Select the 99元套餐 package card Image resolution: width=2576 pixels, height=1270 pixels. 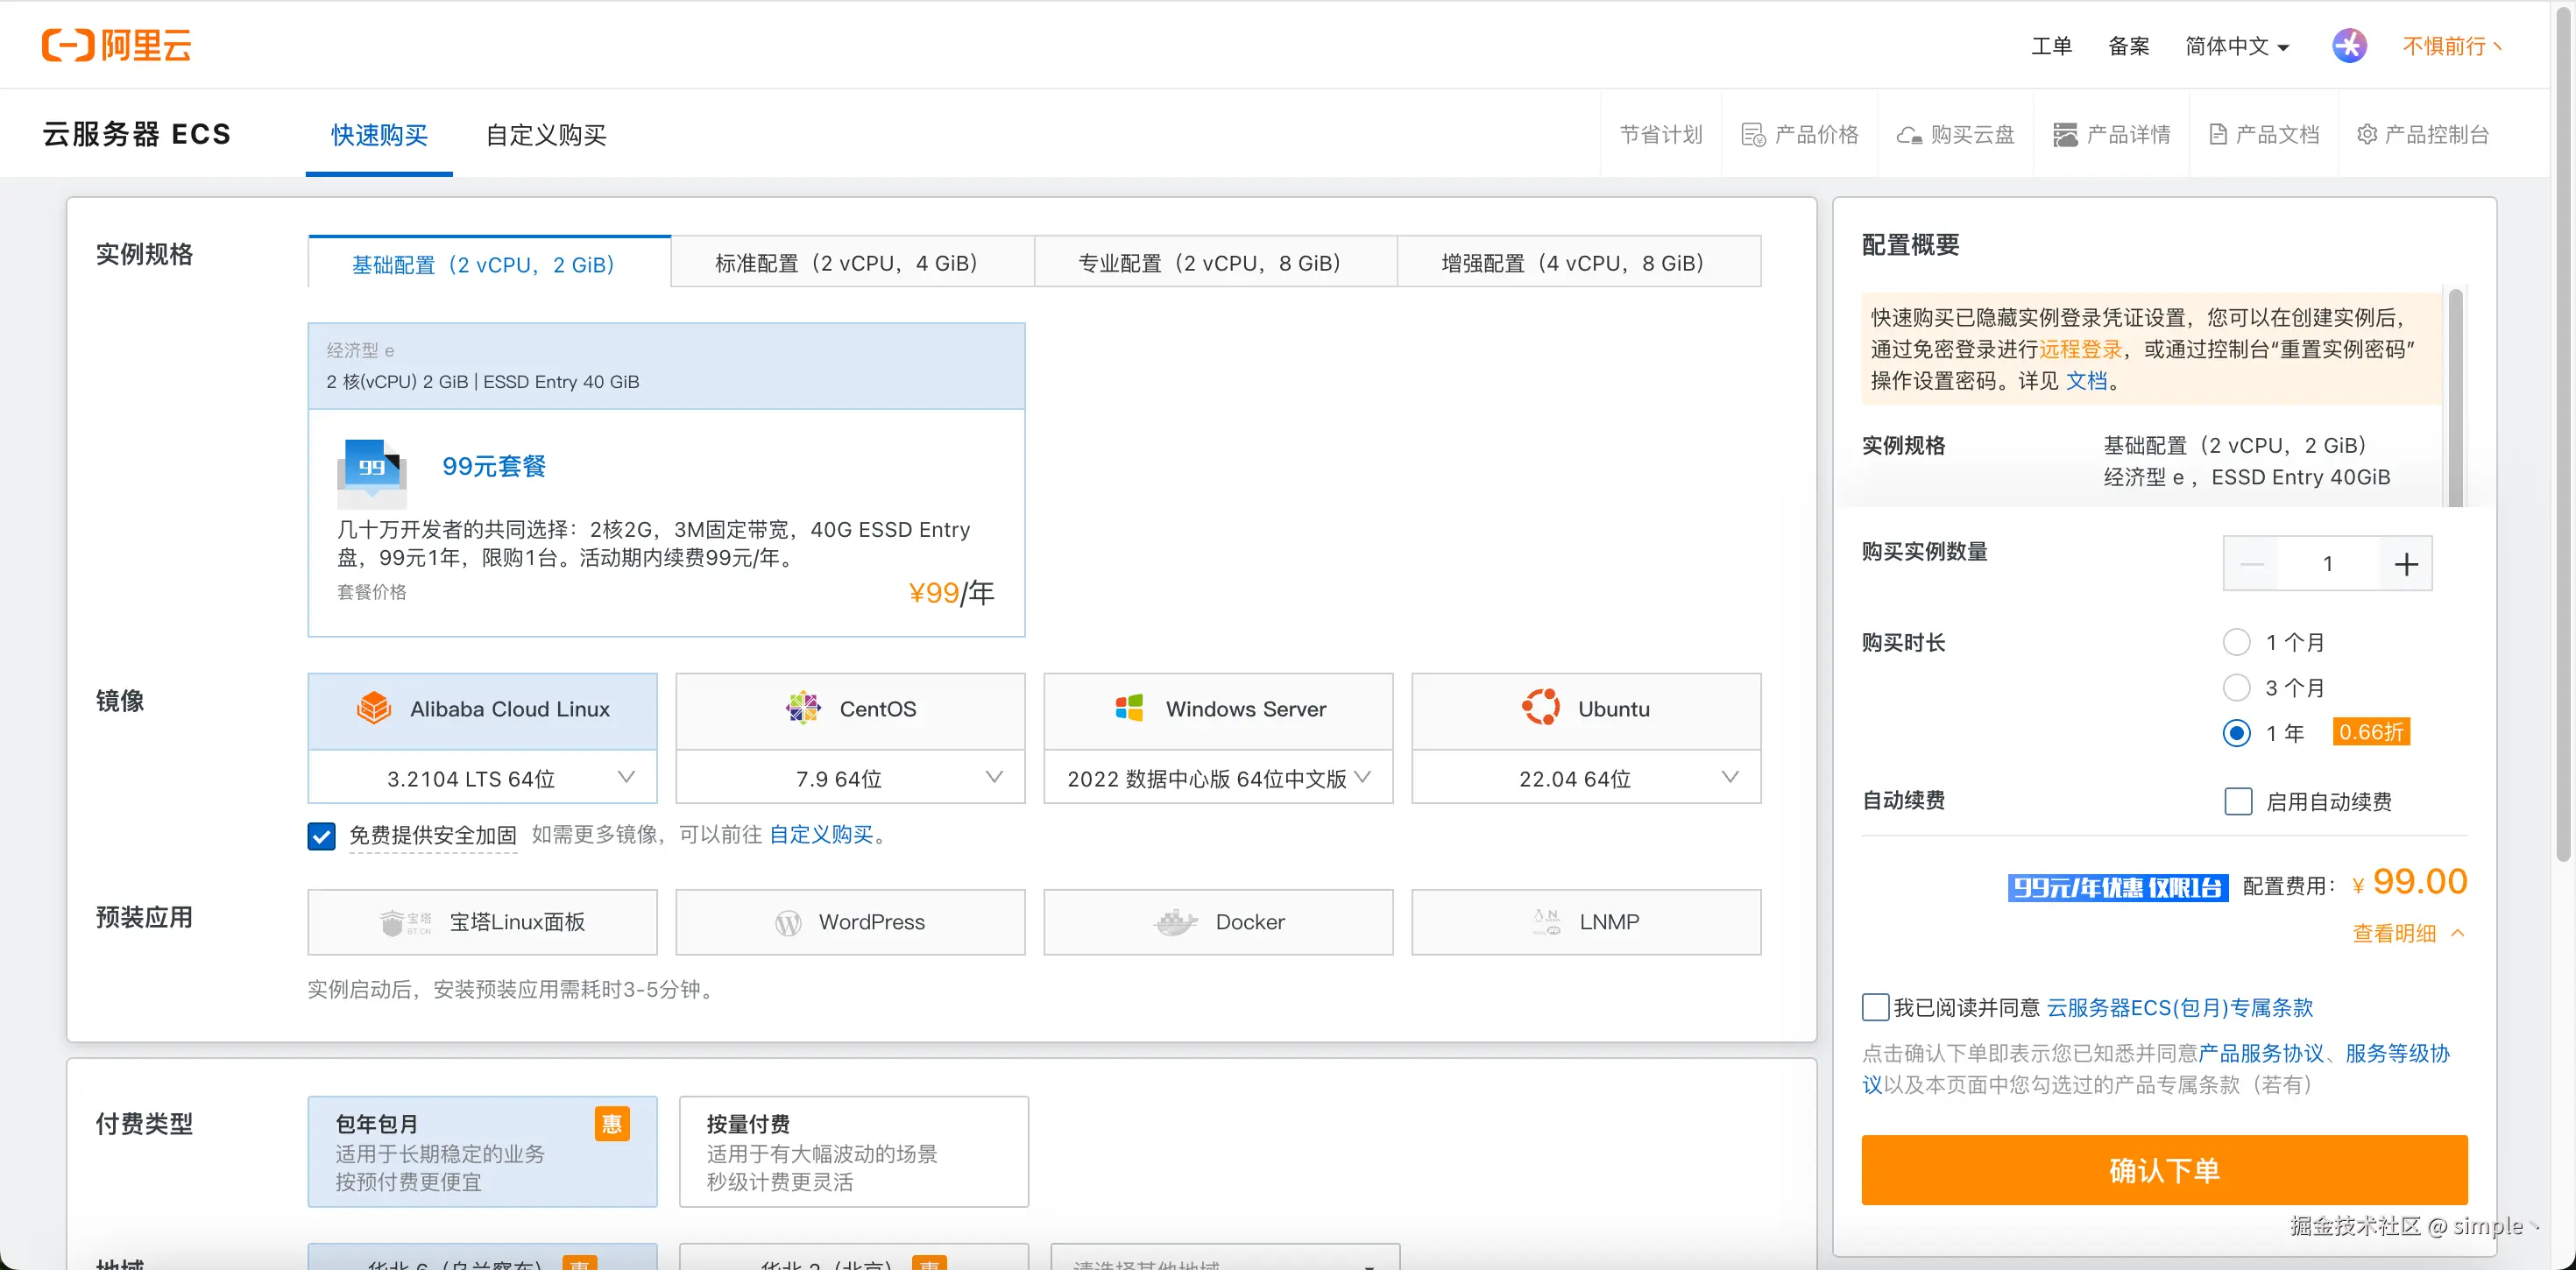pyautogui.click(x=666, y=523)
